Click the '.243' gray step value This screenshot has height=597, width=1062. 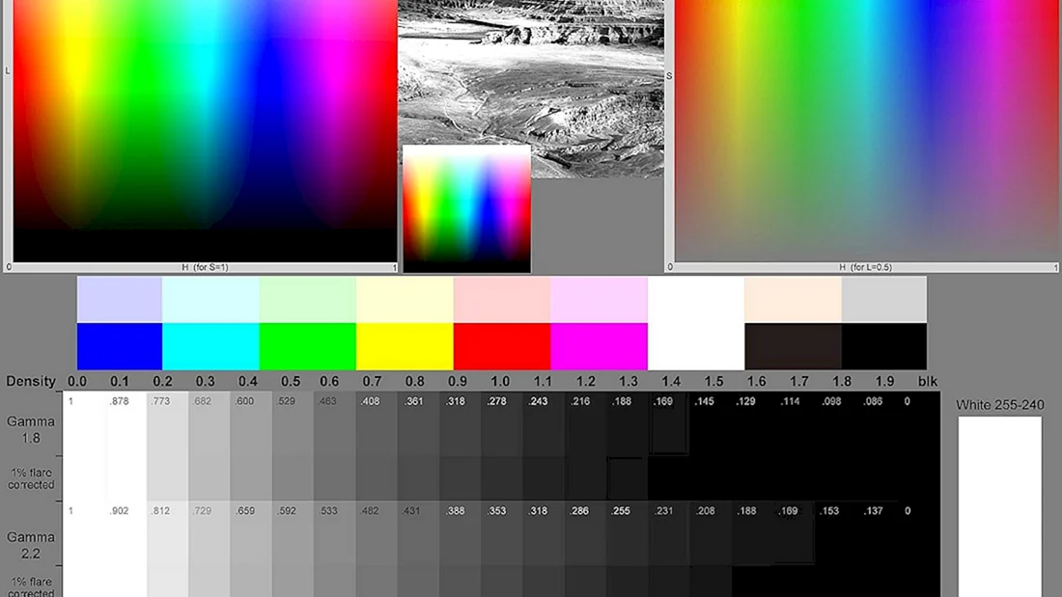tap(539, 401)
